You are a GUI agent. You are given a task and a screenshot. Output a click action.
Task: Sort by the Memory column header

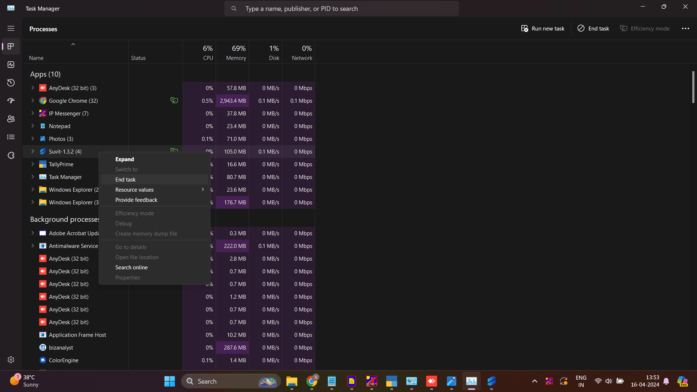(232, 52)
